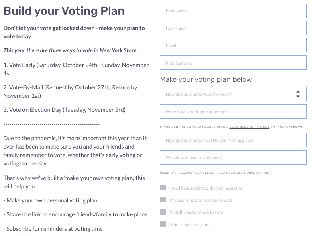This screenshot has width=312, height=236.
Task: Click the First Name input field
Action: [233, 11]
